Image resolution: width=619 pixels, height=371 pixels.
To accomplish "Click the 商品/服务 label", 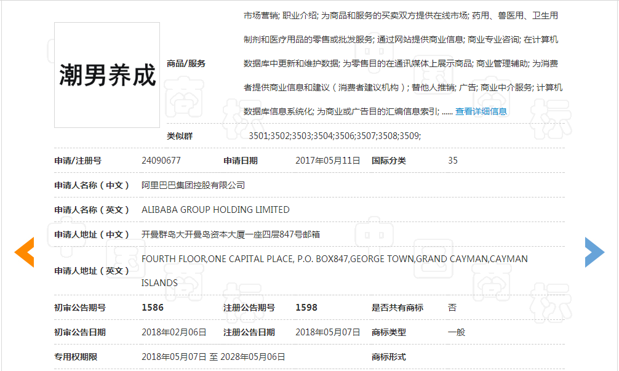I will [x=186, y=63].
